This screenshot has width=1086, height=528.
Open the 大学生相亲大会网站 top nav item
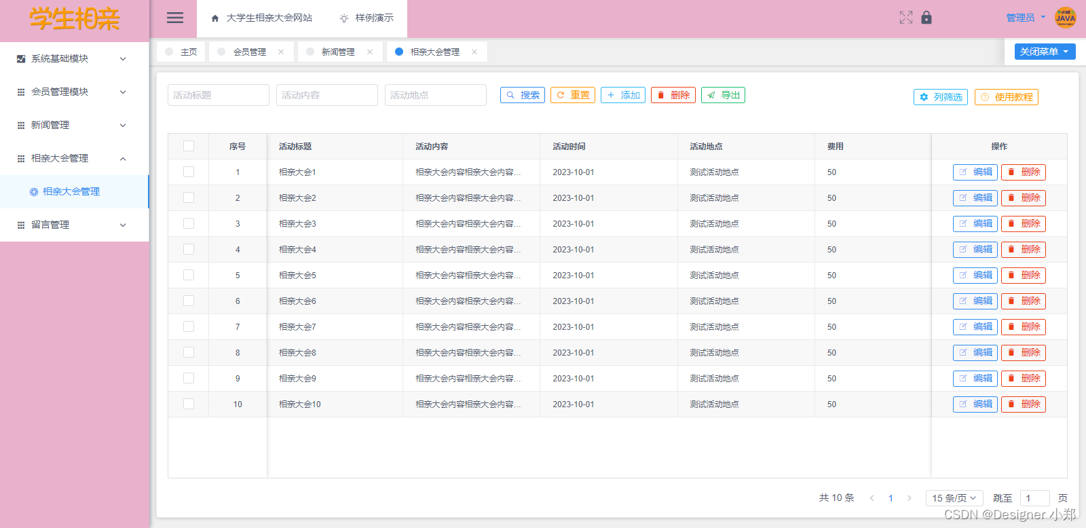pyautogui.click(x=262, y=18)
